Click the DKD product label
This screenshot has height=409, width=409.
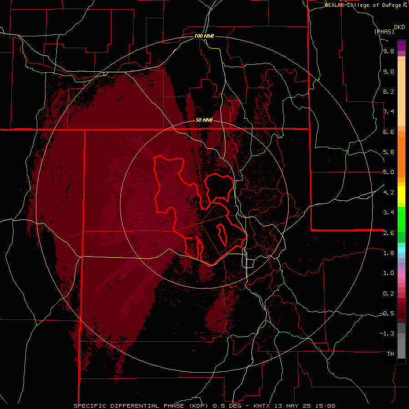(399, 27)
